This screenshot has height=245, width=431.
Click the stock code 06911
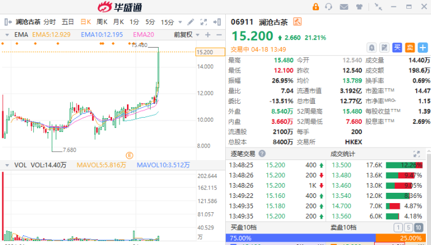(x=242, y=22)
